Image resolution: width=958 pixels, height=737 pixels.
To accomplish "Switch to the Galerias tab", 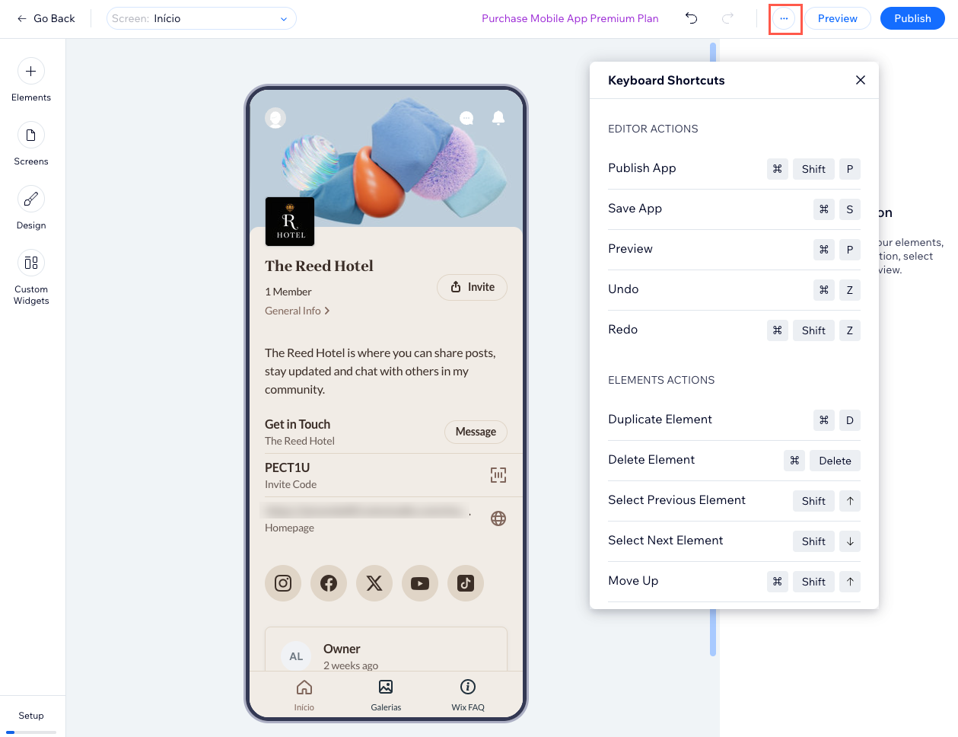I will 386,694.
